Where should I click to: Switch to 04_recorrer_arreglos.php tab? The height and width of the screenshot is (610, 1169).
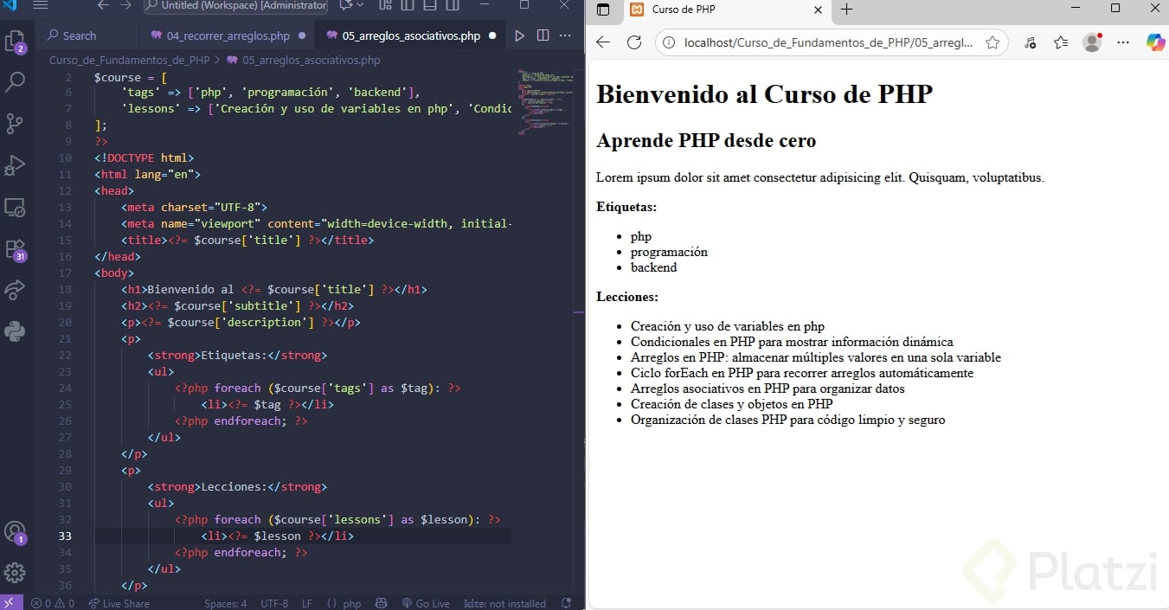coord(228,36)
